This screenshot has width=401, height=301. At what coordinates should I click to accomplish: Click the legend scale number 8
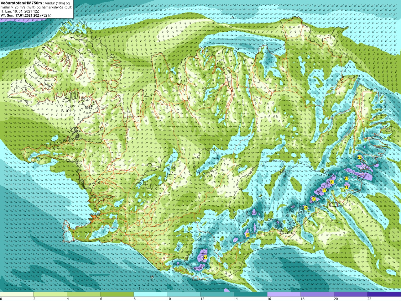pos(135,299)
